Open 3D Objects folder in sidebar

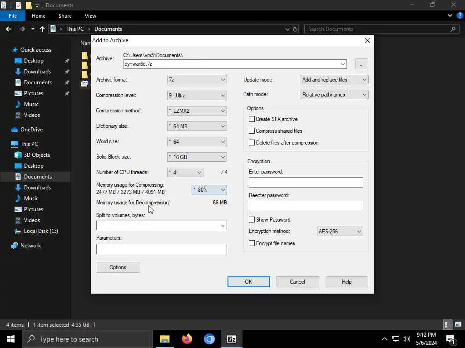tap(37, 155)
